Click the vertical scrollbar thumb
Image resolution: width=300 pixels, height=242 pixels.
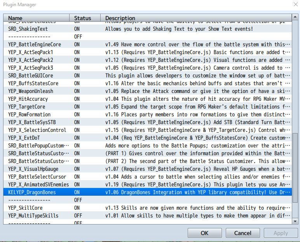tap(295, 167)
